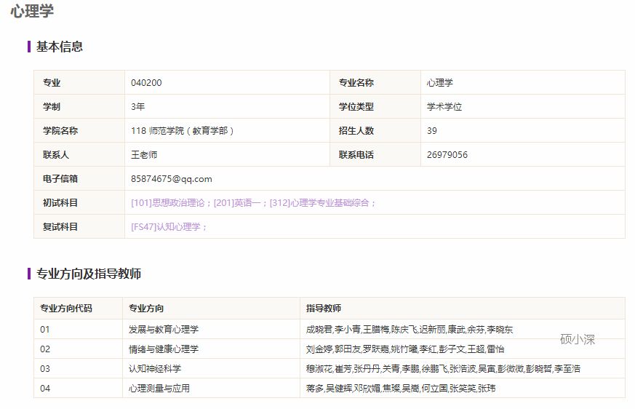Click the 联系电话 label cell
The height and width of the screenshot is (409, 635).
pyautogui.click(x=375, y=154)
